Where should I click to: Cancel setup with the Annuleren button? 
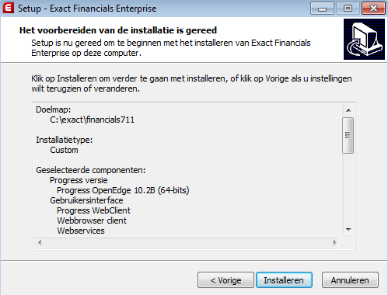(350, 280)
